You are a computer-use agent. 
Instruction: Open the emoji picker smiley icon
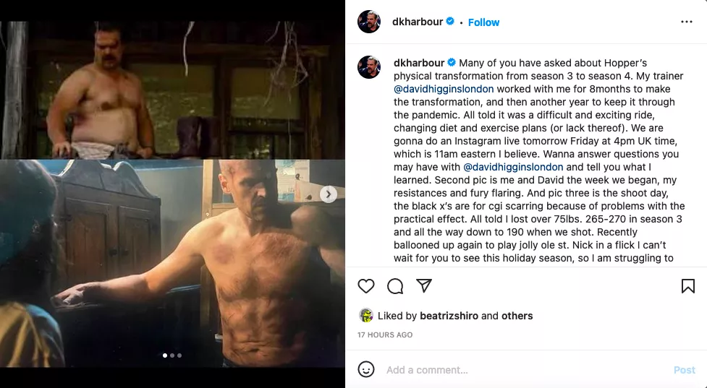click(367, 369)
